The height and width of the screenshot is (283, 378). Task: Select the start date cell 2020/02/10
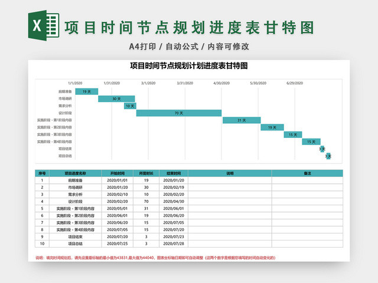(118, 195)
